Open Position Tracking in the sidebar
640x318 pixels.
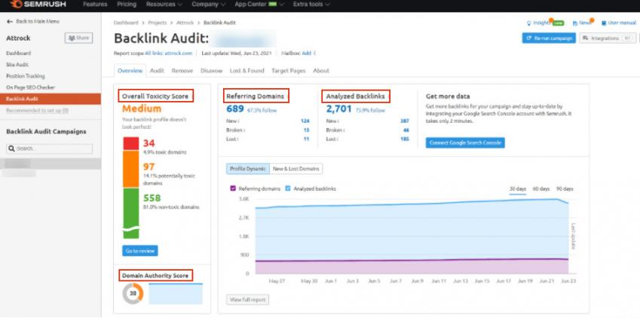[26, 76]
